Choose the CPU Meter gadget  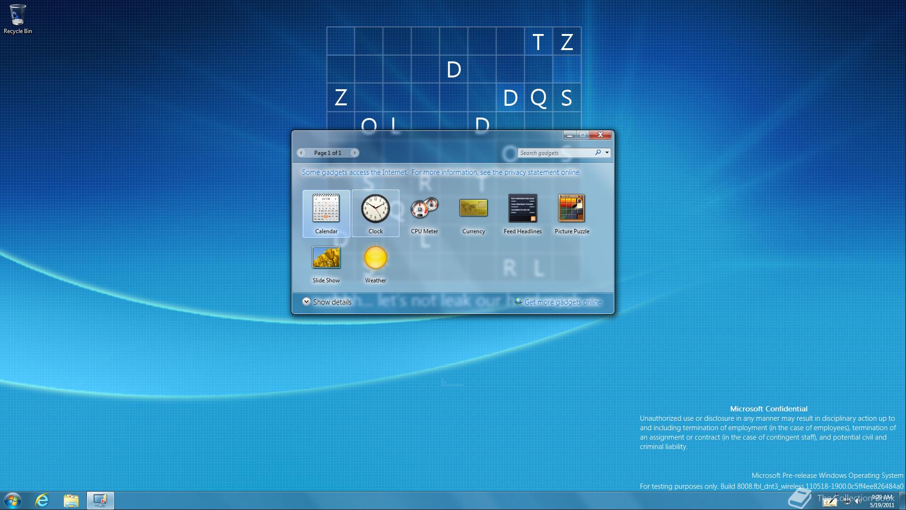point(424,208)
